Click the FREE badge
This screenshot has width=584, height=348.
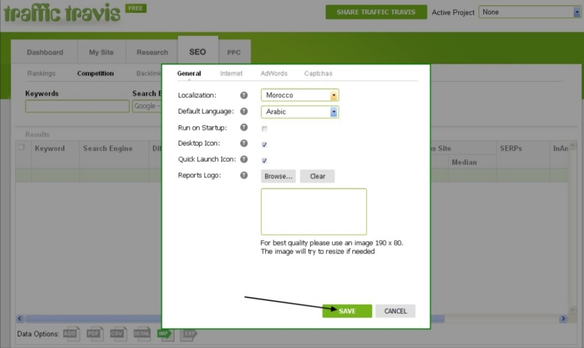(x=135, y=8)
